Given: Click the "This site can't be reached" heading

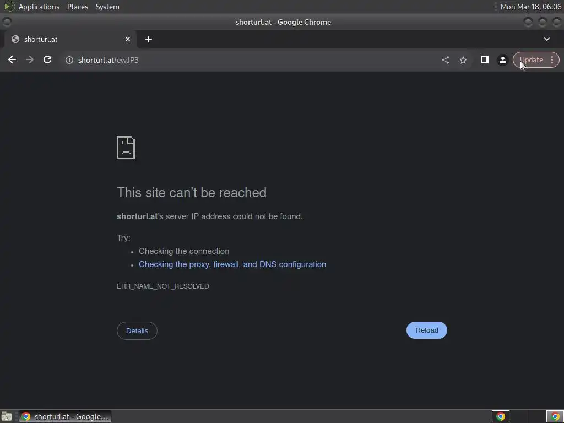Looking at the screenshot, I should pos(192,193).
